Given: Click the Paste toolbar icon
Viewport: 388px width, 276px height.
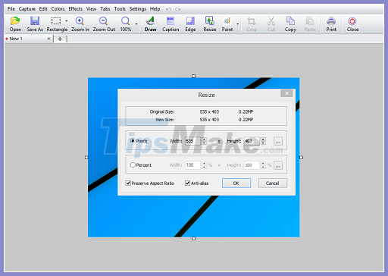Looking at the screenshot, I should click(310, 21).
